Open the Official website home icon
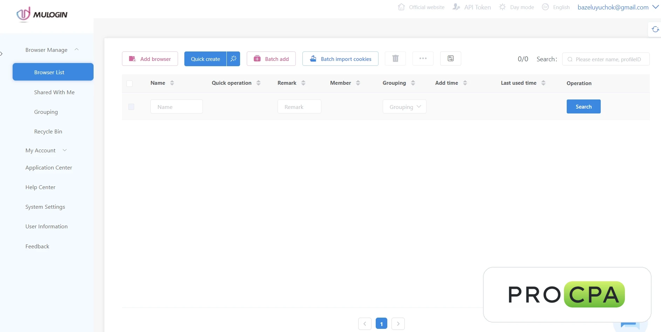Viewport: 661px width, 332px height. 401,7
